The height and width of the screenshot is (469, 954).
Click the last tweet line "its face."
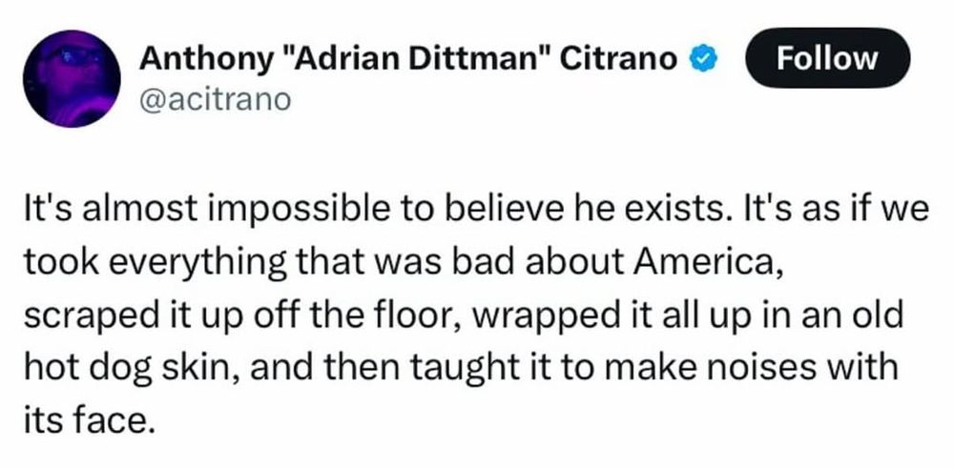[86, 421]
